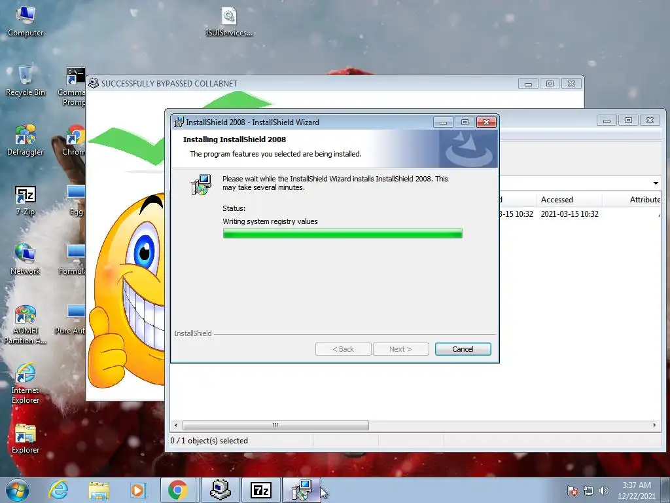Open File Explorer from the taskbar
Viewport: 670px width, 503px height.
point(99,490)
